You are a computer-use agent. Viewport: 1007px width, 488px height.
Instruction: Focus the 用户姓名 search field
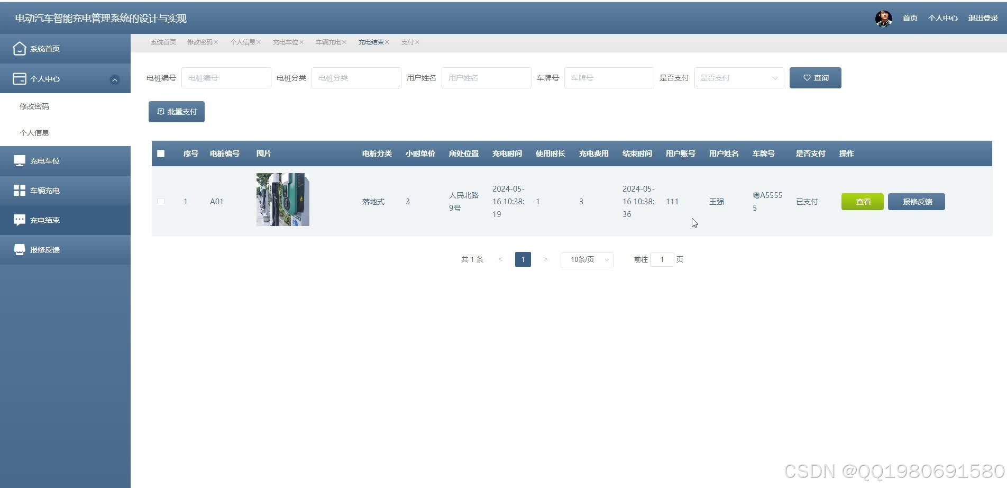487,78
